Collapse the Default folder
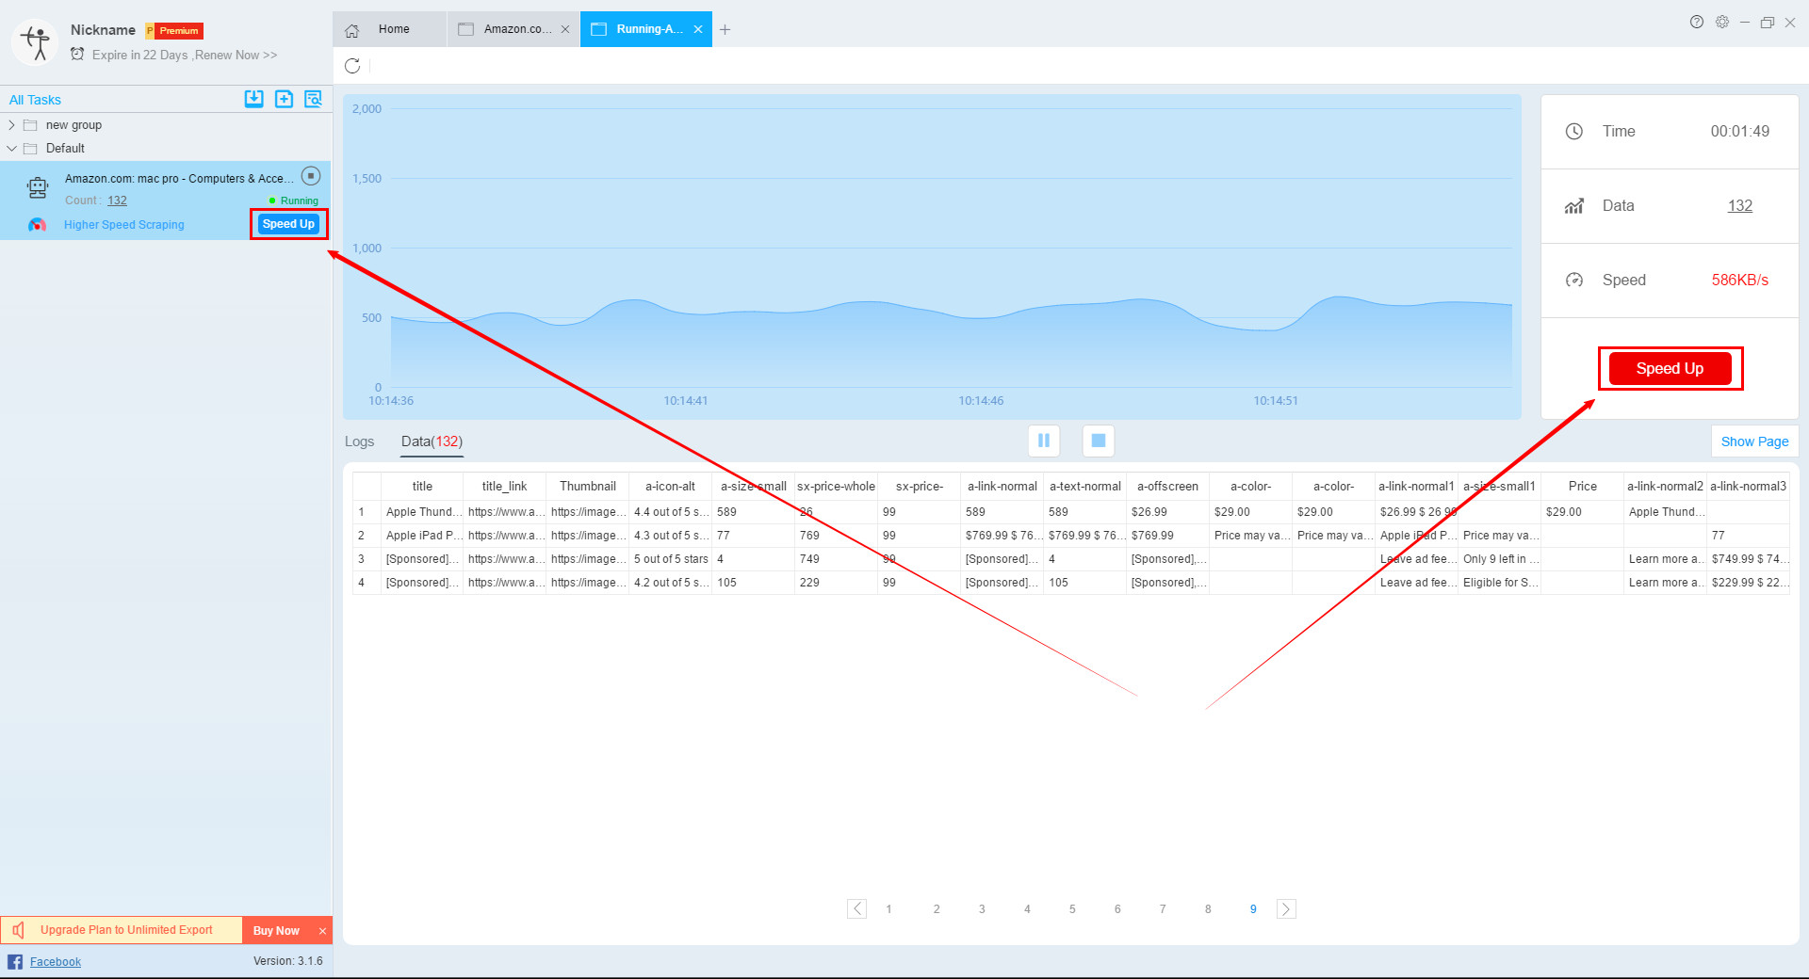 [x=11, y=149]
